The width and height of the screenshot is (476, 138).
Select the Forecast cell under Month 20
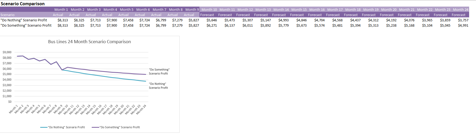tap(387, 15)
